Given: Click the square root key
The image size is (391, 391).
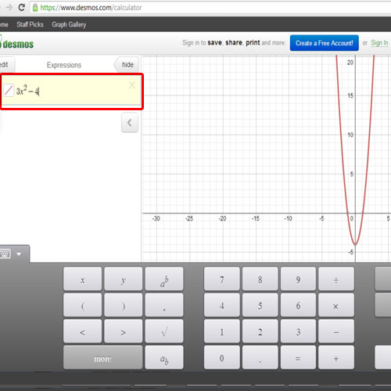Looking at the screenshot, I should pyautogui.click(x=164, y=332).
